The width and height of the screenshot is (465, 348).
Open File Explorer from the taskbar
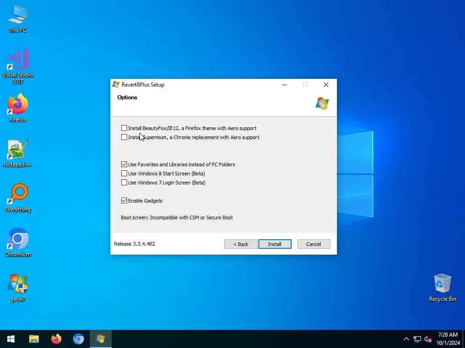click(x=34, y=339)
